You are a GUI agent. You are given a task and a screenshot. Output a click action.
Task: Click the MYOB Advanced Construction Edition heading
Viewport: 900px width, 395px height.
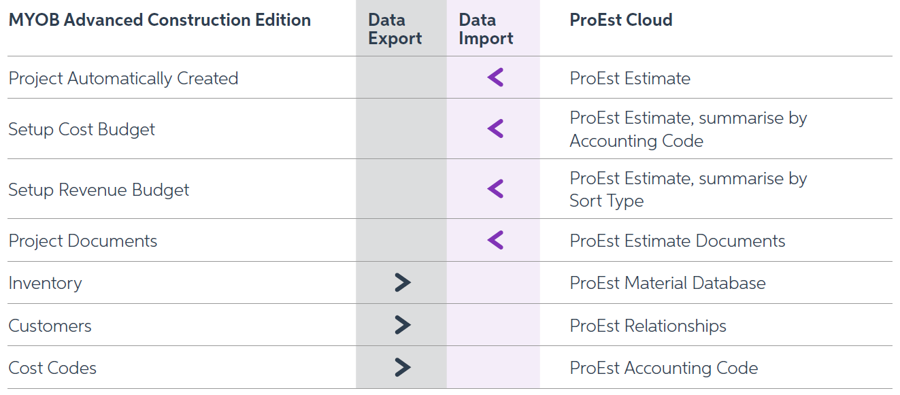pos(160,20)
